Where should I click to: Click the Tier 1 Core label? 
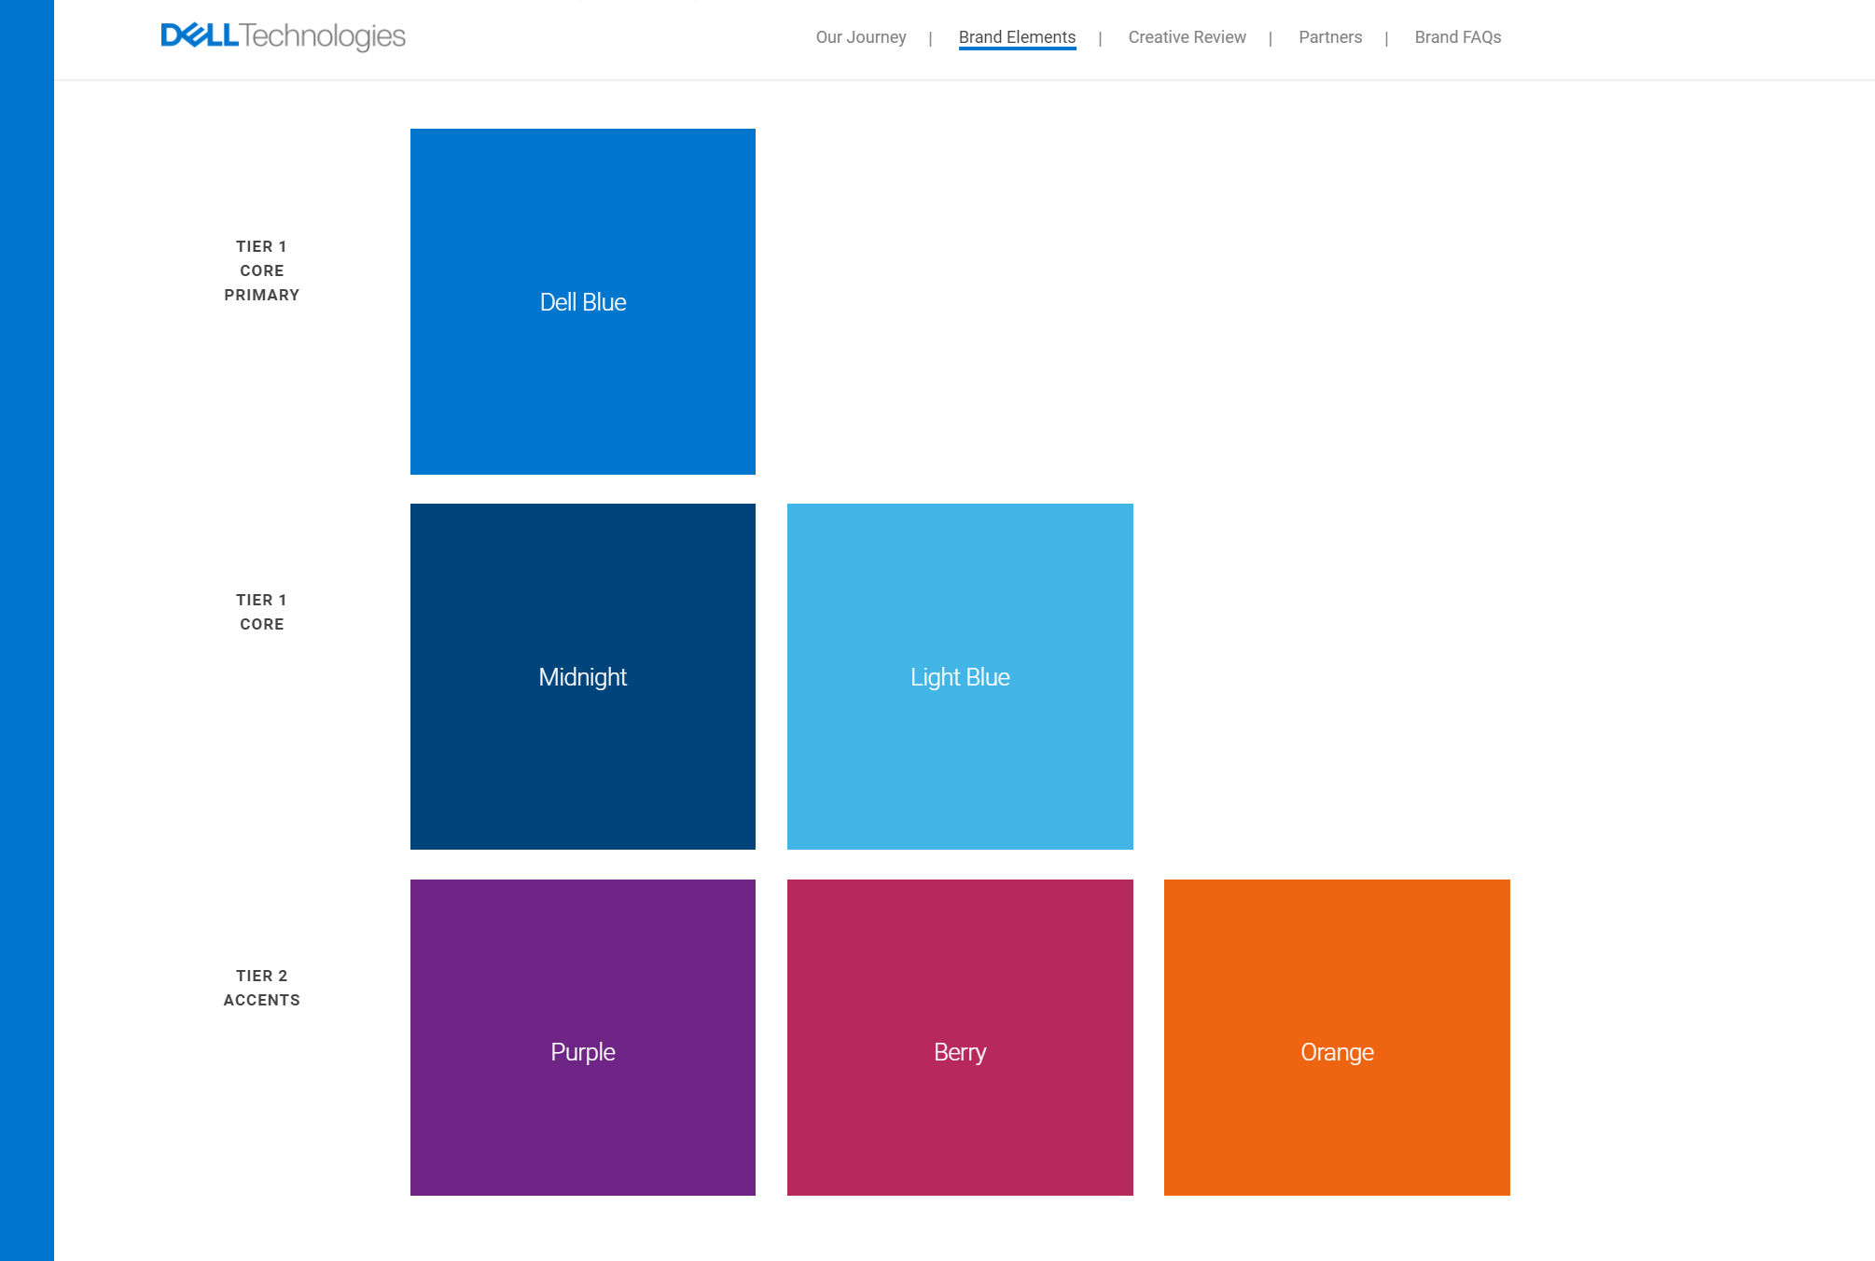click(x=262, y=612)
